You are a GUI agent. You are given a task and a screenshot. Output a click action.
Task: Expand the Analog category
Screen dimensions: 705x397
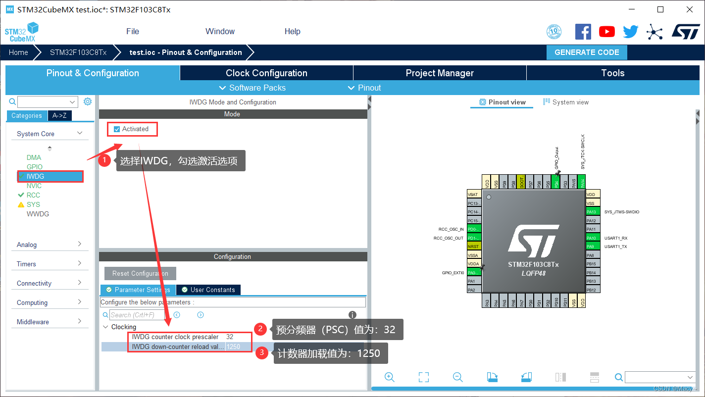[49, 245]
